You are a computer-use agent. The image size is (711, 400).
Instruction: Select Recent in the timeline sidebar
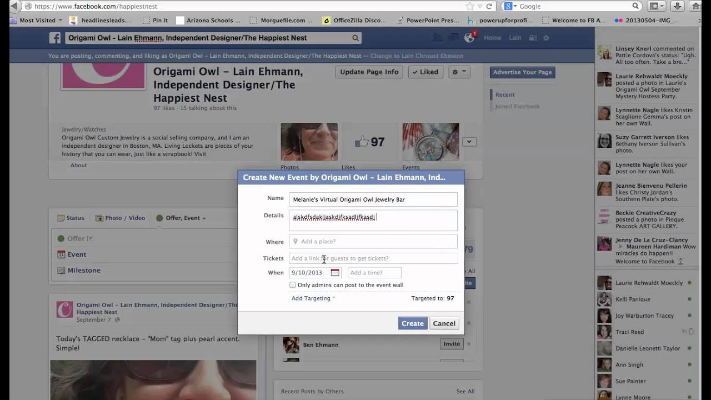click(x=505, y=95)
